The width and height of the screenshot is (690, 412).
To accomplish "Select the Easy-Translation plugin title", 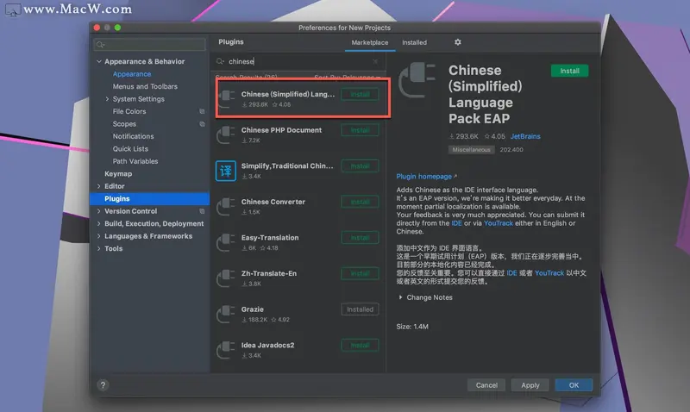I will tap(270, 238).
